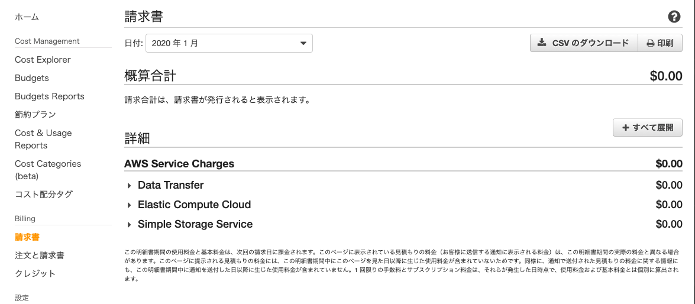The height and width of the screenshot is (304, 695).
Task: Click the Data Transfer label
Action: tap(171, 185)
